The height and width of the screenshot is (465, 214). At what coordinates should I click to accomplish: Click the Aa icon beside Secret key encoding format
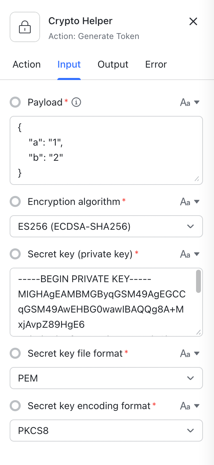(x=185, y=406)
